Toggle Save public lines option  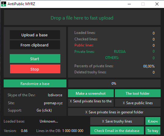point(138,103)
